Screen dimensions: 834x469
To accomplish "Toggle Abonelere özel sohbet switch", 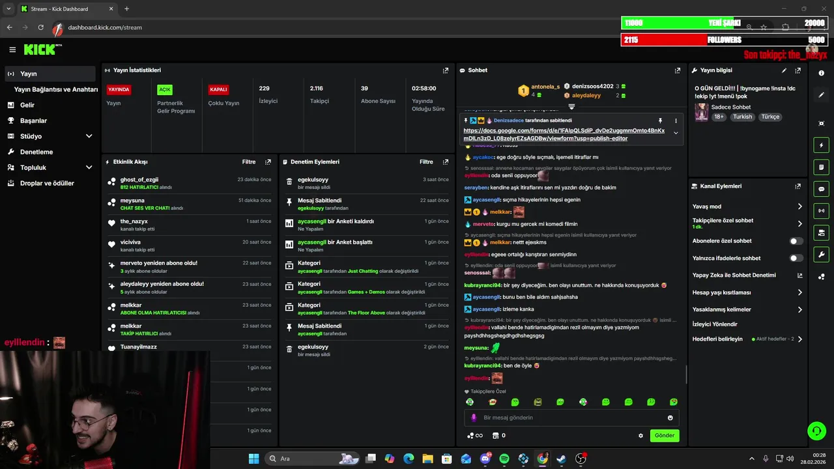I will pos(796,241).
